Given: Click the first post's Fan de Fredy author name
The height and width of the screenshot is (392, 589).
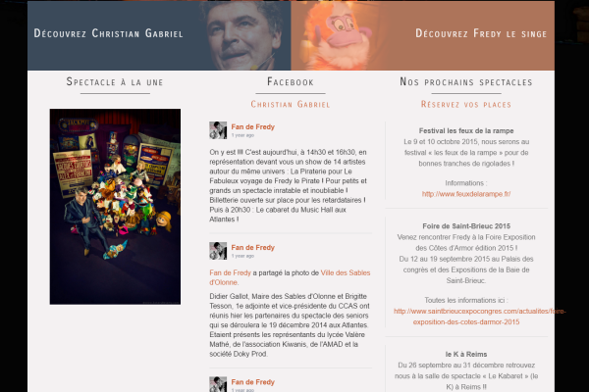Looking at the screenshot, I should coord(253,126).
